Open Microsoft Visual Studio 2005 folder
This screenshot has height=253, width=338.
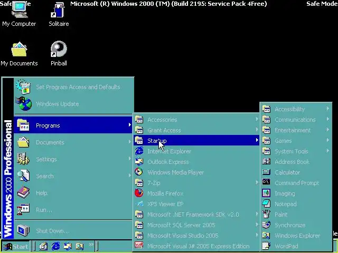(196, 236)
